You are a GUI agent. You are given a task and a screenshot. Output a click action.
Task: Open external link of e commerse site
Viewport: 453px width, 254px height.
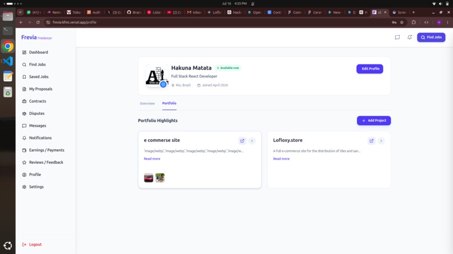pyautogui.click(x=242, y=141)
